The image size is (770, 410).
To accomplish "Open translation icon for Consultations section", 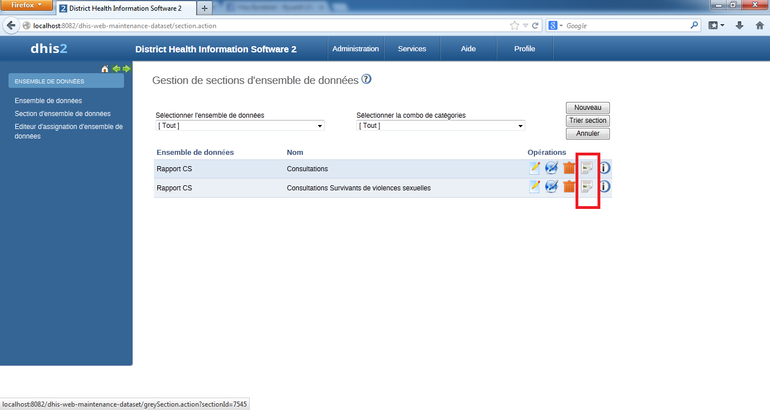I will [551, 168].
